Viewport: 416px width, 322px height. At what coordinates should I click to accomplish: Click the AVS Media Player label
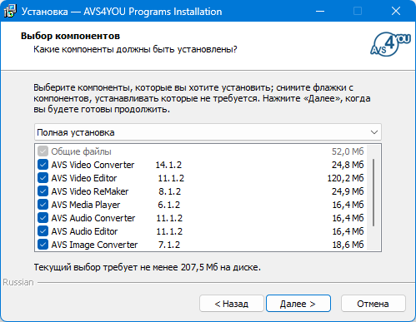coord(86,205)
